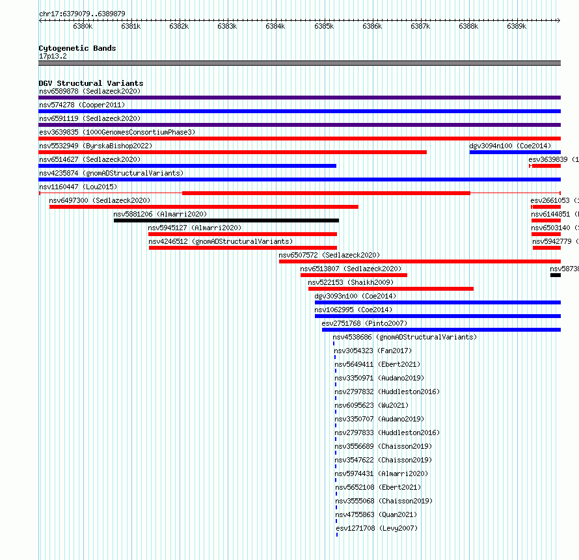Click esv3639835 (1000GenomesConsortiumPhase3) label

pos(117,132)
